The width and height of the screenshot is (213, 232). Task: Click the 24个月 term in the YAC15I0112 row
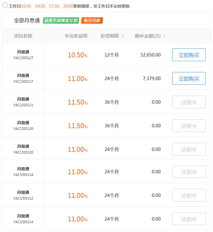coord(112,195)
